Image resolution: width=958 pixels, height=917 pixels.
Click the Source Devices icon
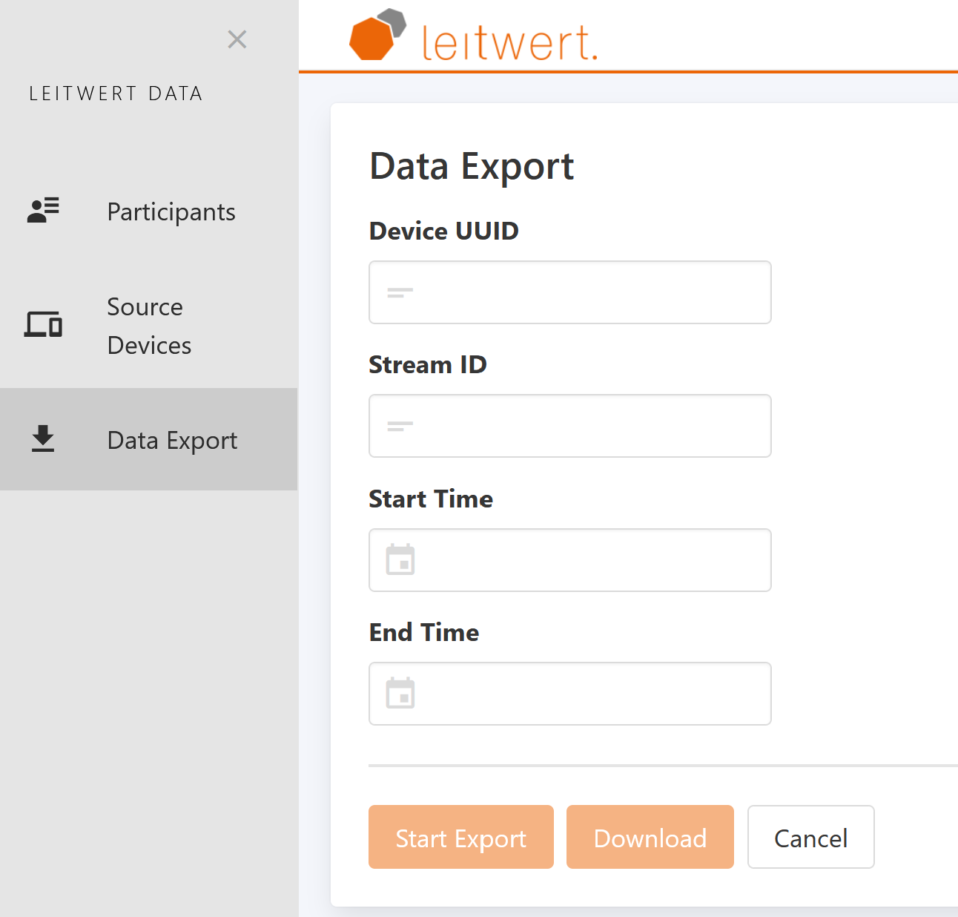(42, 324)
